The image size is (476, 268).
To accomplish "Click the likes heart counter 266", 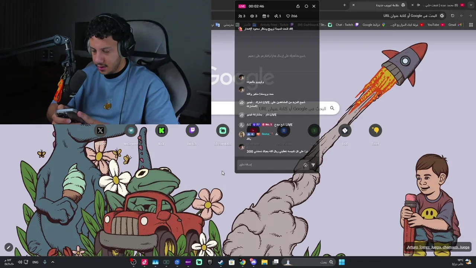I will pyautogui.click(x=292, y=16).
